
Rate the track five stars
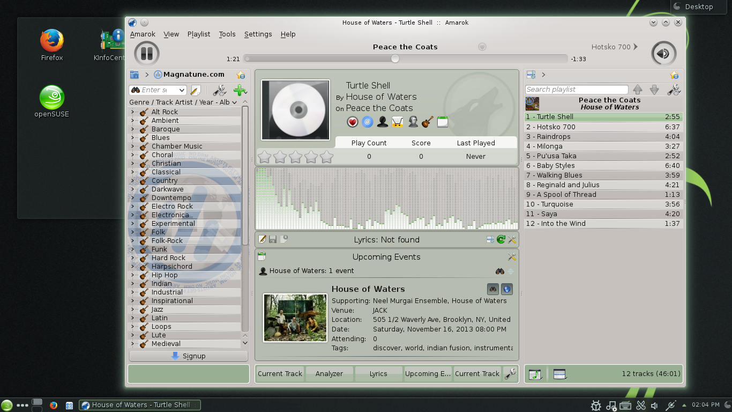(326, 157)
